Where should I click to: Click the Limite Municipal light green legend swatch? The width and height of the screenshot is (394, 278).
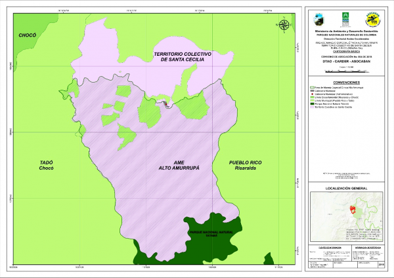(313, 100)
